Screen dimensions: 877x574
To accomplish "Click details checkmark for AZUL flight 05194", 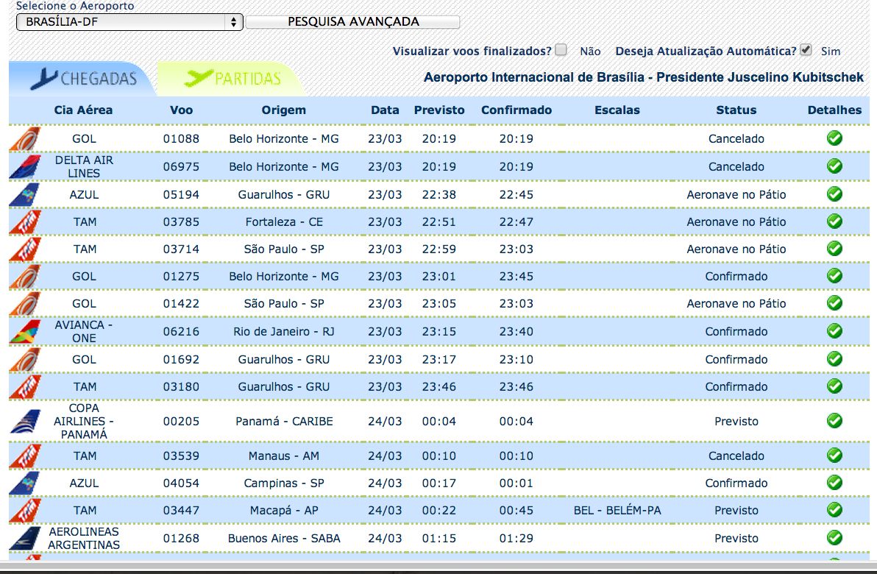I will pyautogui.click(x=834, y=194).
